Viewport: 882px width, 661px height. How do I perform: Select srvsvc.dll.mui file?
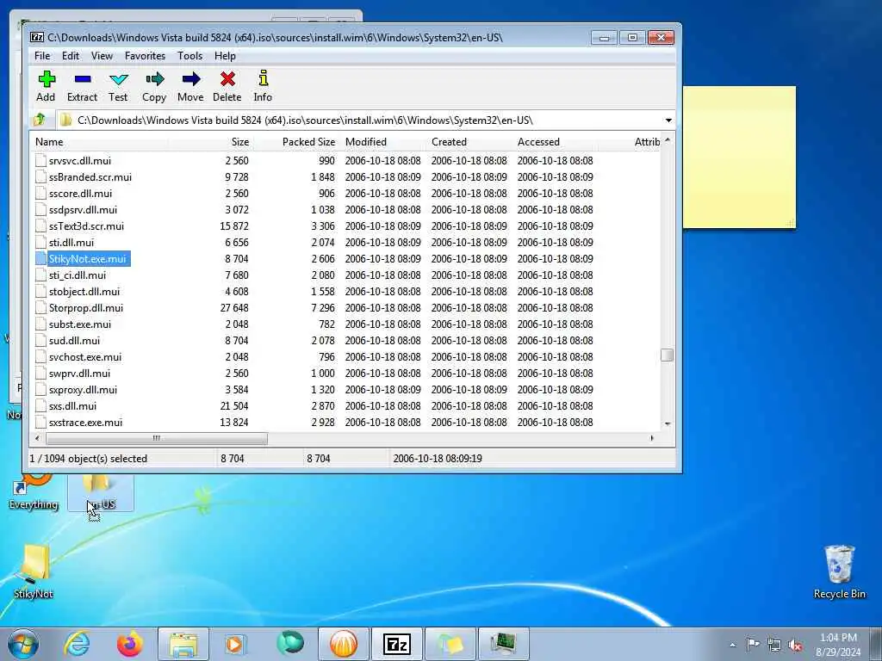[80, 161]
